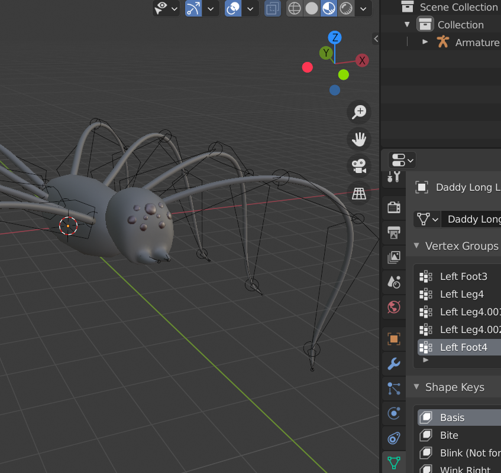Image resolution: width=501 pixels, height=473 pixels.
Task: Open the Physics properties tab
Action: tap(394, 413)
